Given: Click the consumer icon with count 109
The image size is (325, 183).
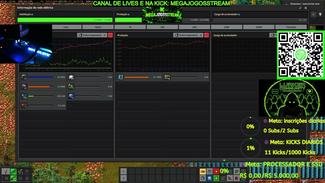Looking at the screenshot, I should click(x=71, y=77).
